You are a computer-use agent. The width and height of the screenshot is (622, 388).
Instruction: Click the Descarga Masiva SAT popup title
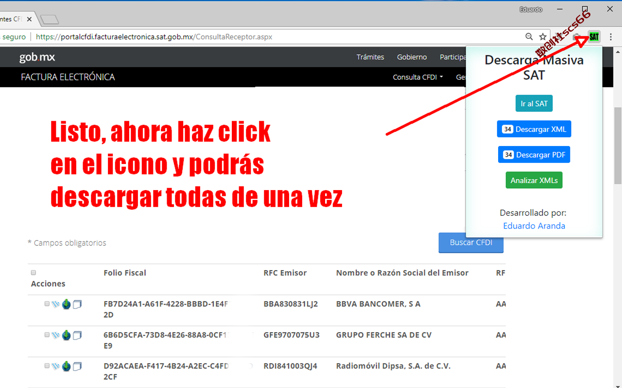534,68
